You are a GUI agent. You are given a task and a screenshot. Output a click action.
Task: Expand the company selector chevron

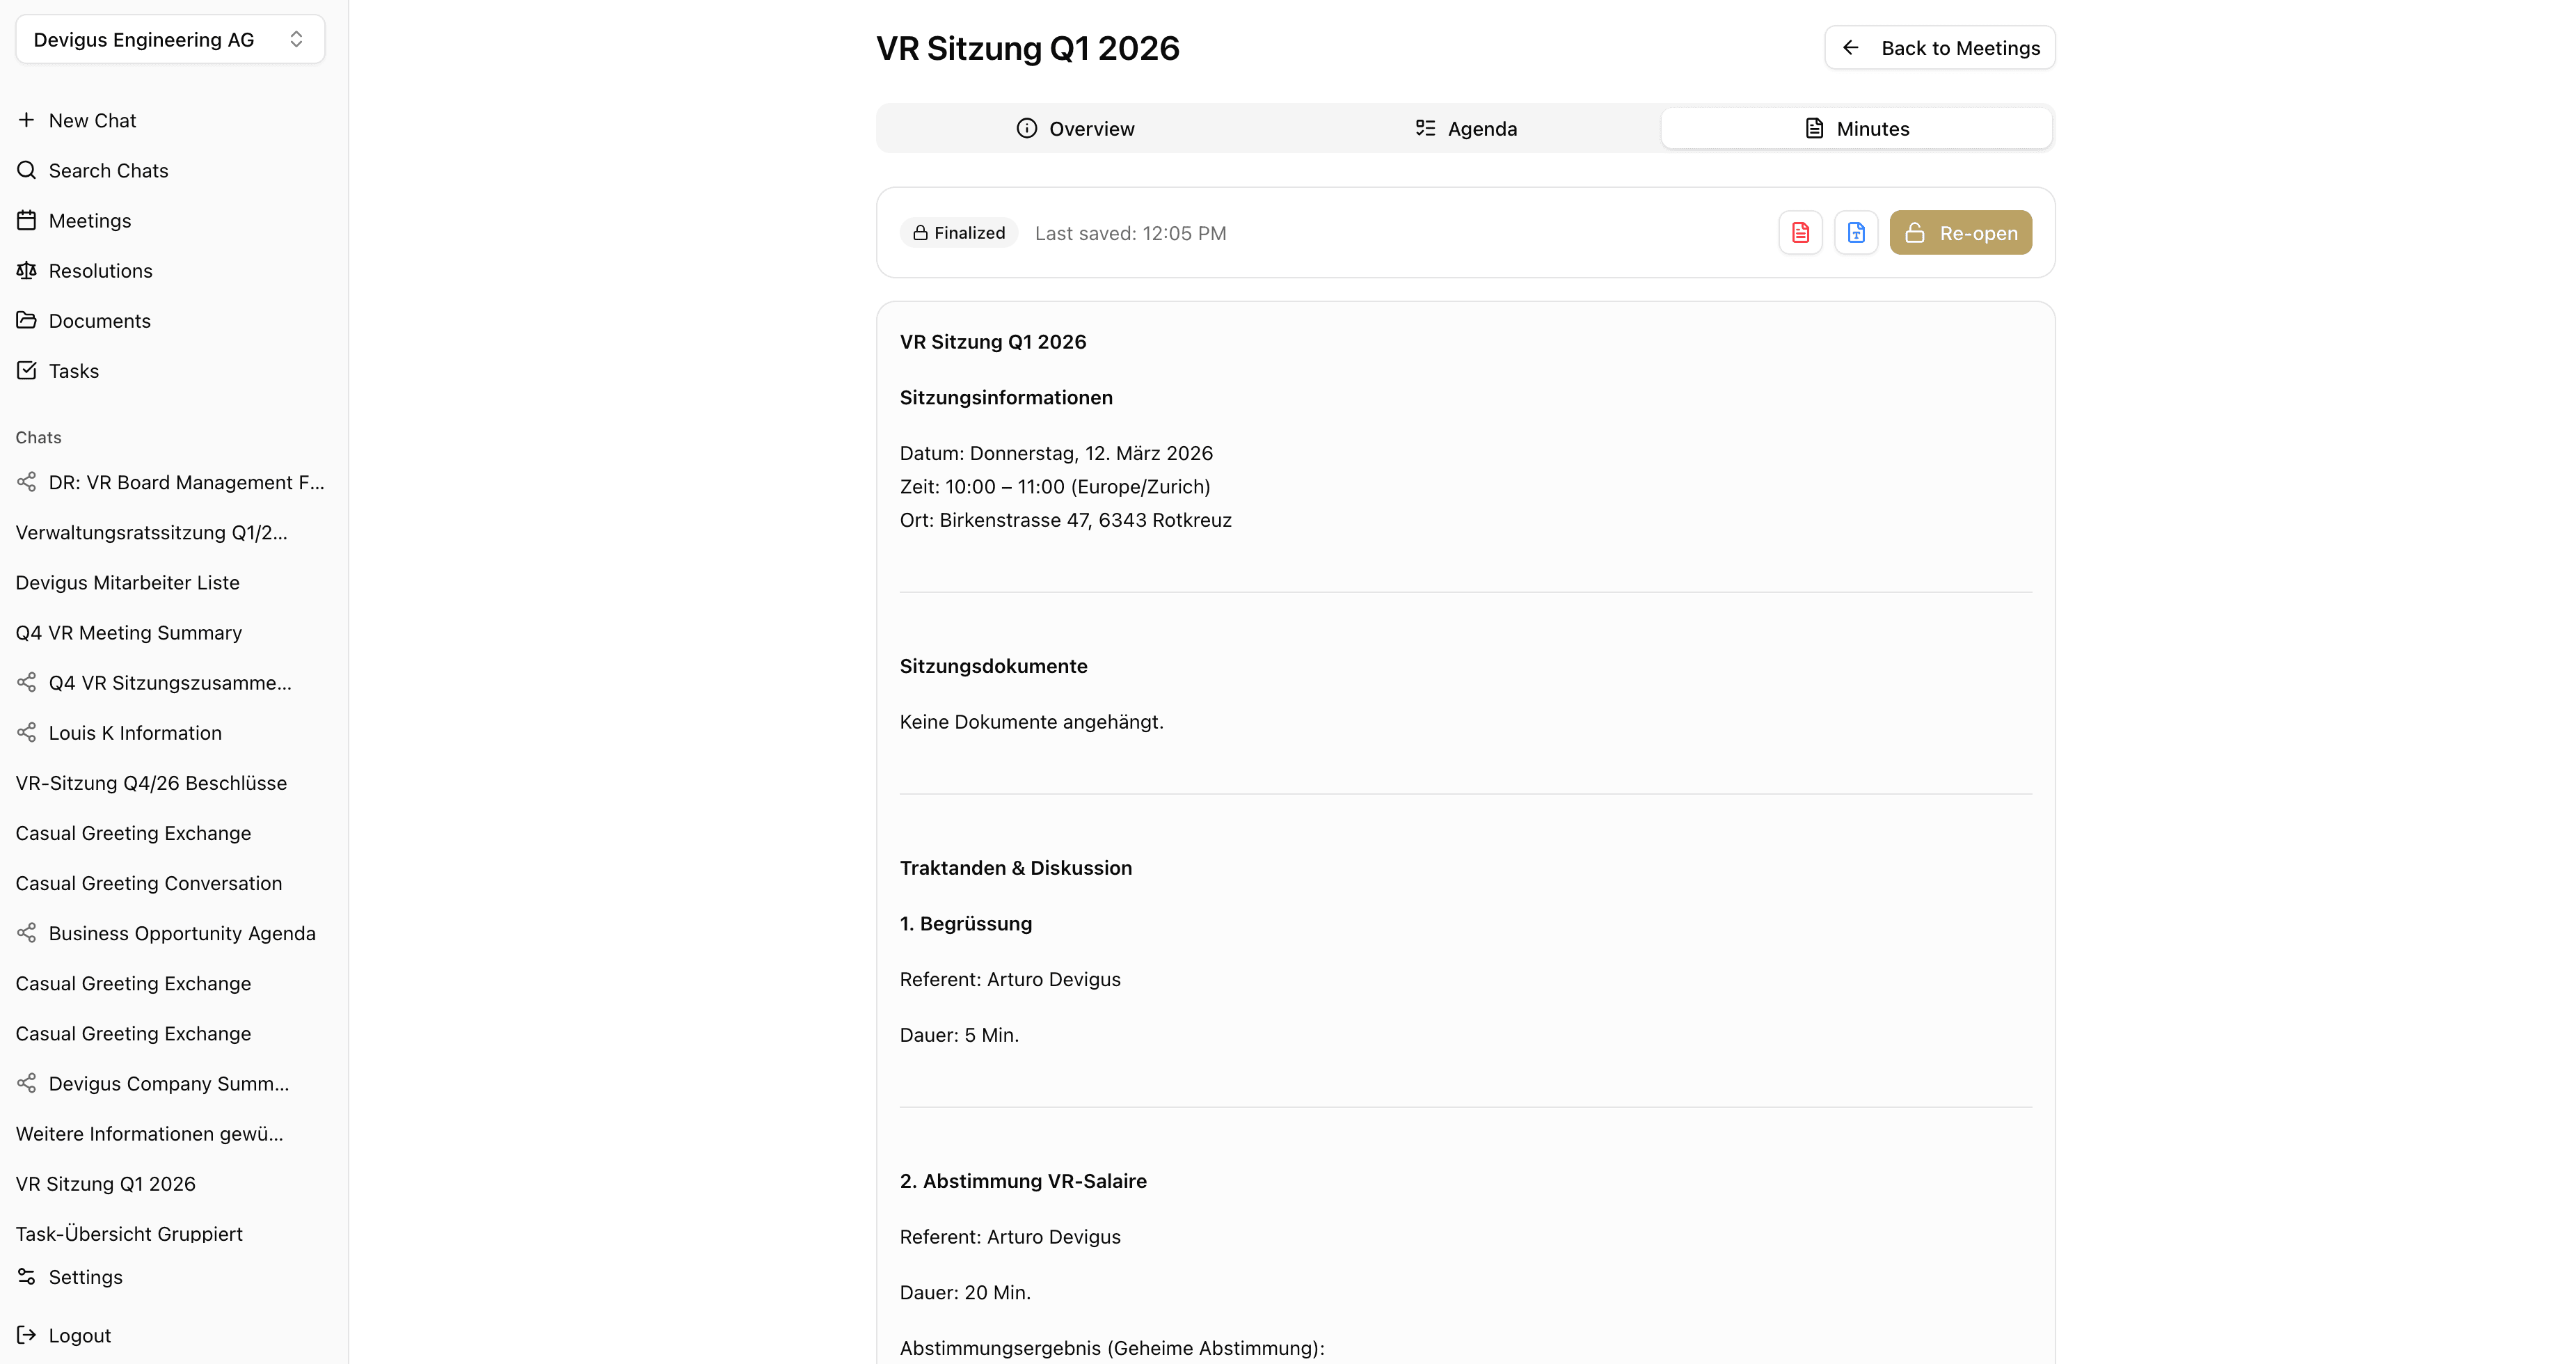[297, 39]
